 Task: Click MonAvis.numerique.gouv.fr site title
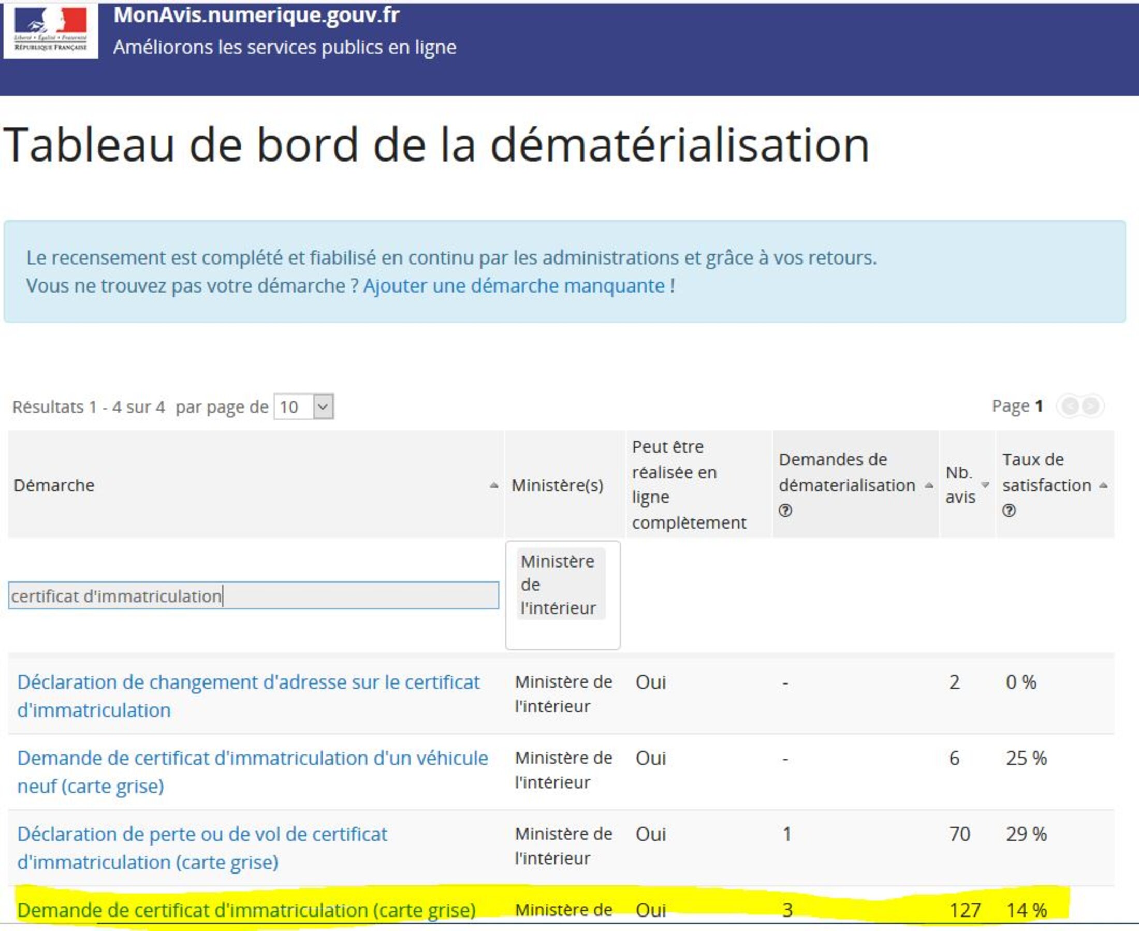256,15
